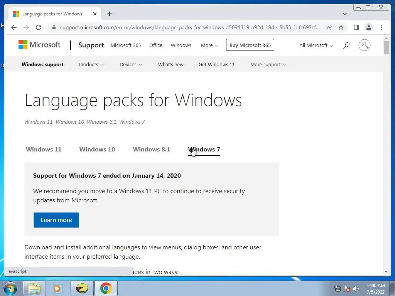
Task: Switch to the Windows 11 tab
Action: [x=44, y=149]
